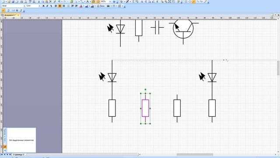The image size is (280, 158).
Task: Click the vertical scrollbar thumb
Action: point(278,68)
